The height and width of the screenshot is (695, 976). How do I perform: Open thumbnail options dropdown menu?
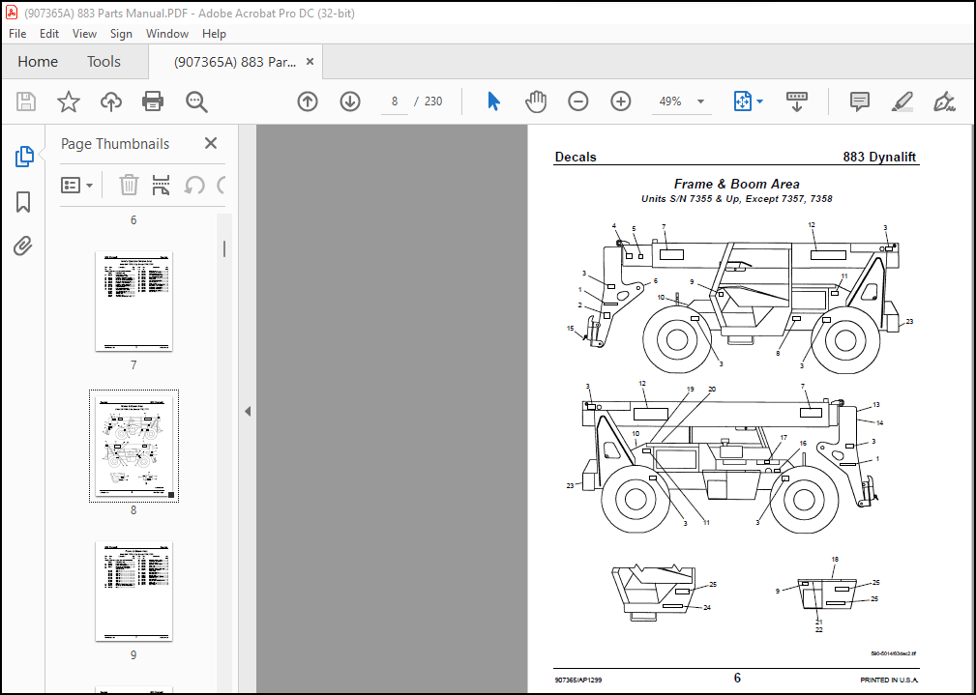77,185
